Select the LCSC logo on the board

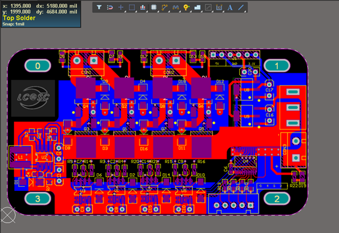click(33, 98)
